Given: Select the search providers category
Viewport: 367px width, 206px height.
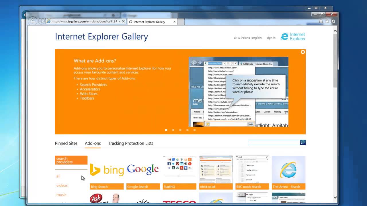Looking at the screenshot, I should [71, 160].
